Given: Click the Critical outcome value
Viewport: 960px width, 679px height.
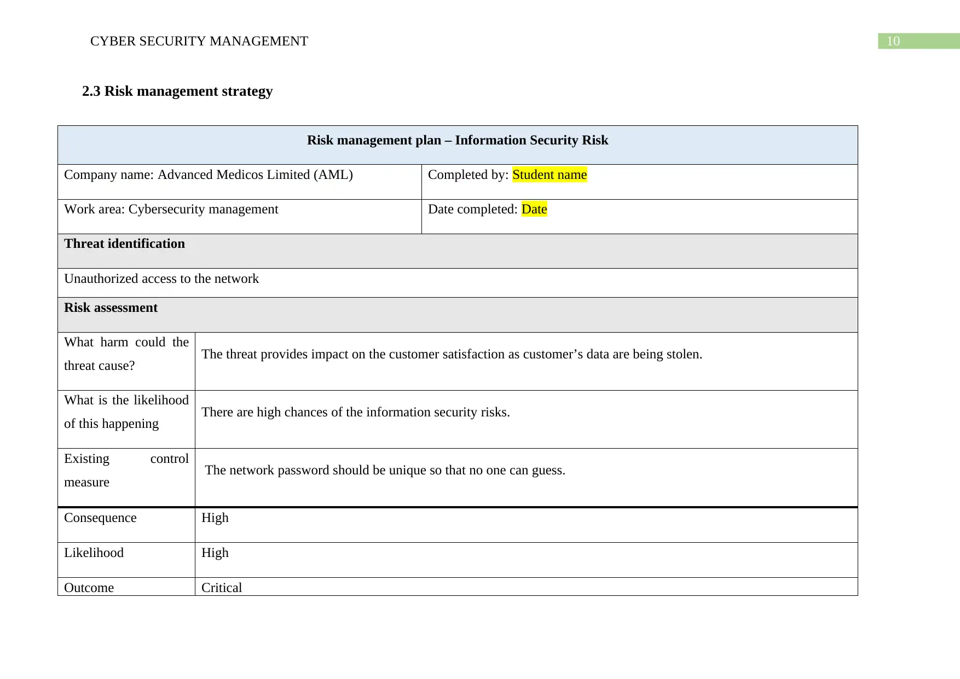Looking at the screenshot, I should 222,588.
